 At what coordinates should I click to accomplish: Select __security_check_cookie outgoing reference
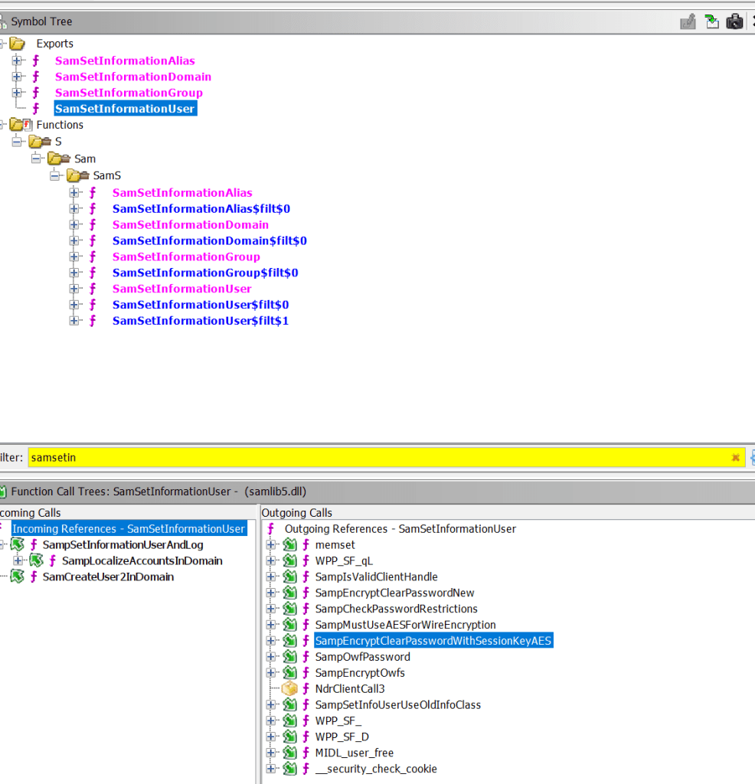coord(376,769)
